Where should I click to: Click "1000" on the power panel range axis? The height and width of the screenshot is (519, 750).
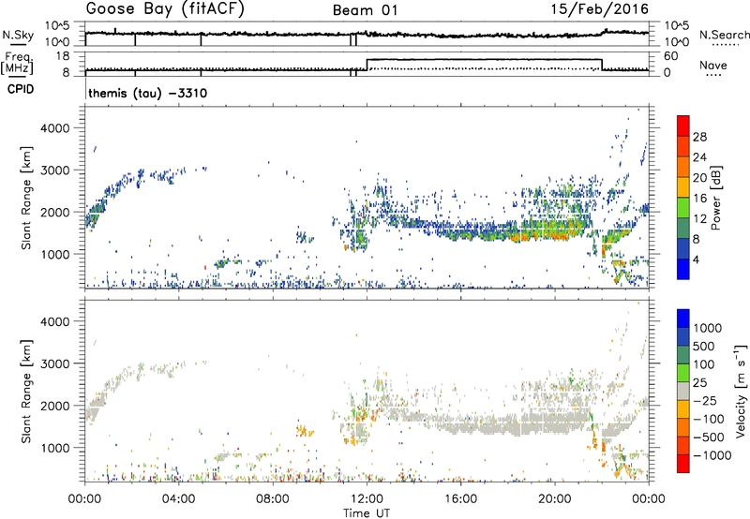pyautogui.click(x=55, y=254)
